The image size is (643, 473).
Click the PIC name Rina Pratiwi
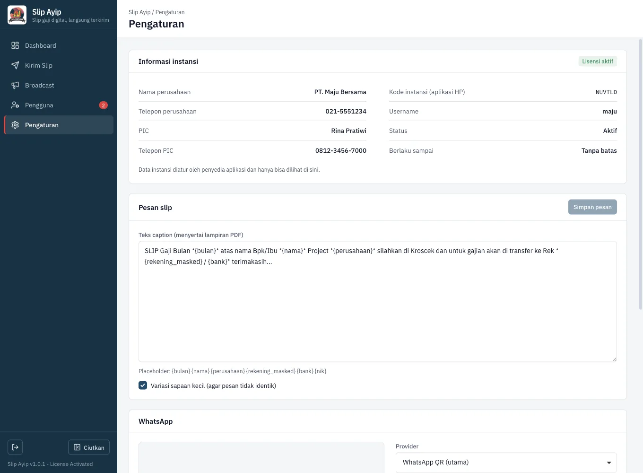tap(348, 131)
